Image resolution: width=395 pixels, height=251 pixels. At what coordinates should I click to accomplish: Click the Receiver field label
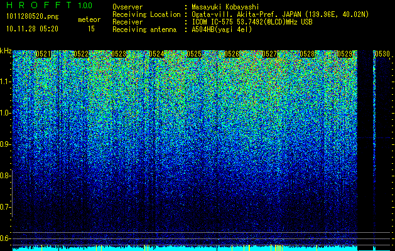click(127, 22)
